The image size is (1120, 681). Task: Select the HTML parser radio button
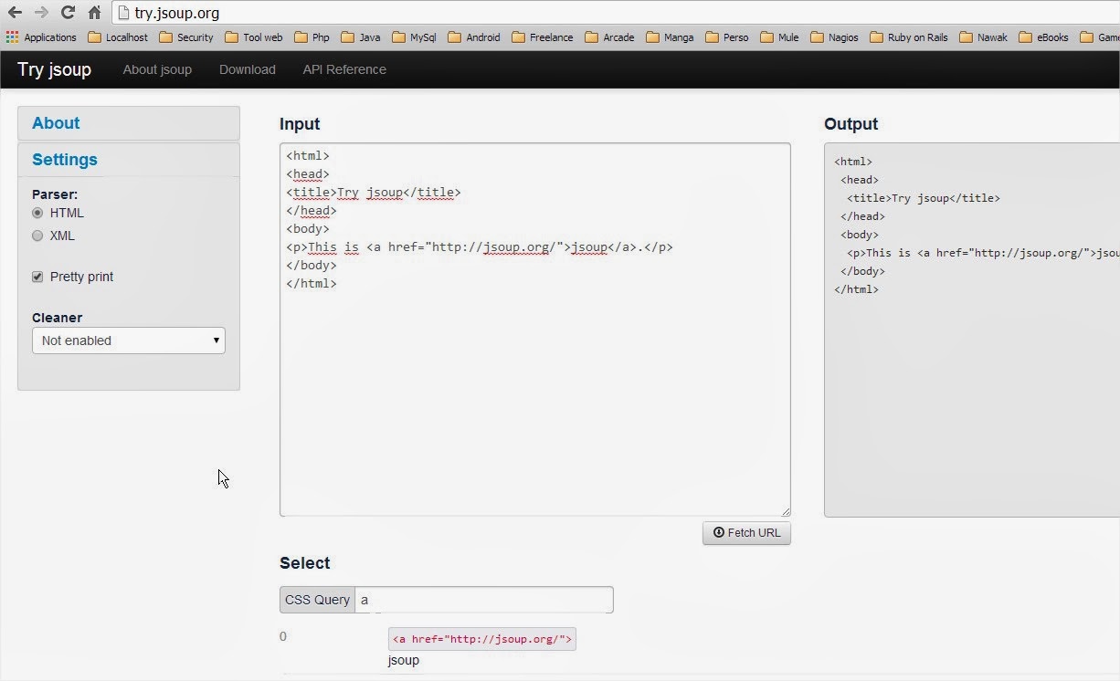point(37,213)
